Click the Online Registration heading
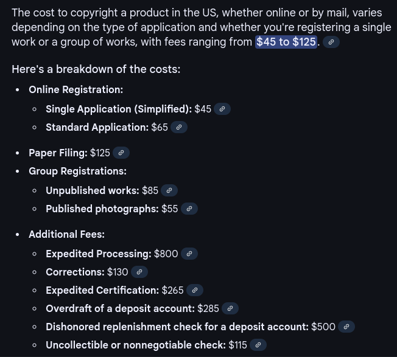 point(76,89)
